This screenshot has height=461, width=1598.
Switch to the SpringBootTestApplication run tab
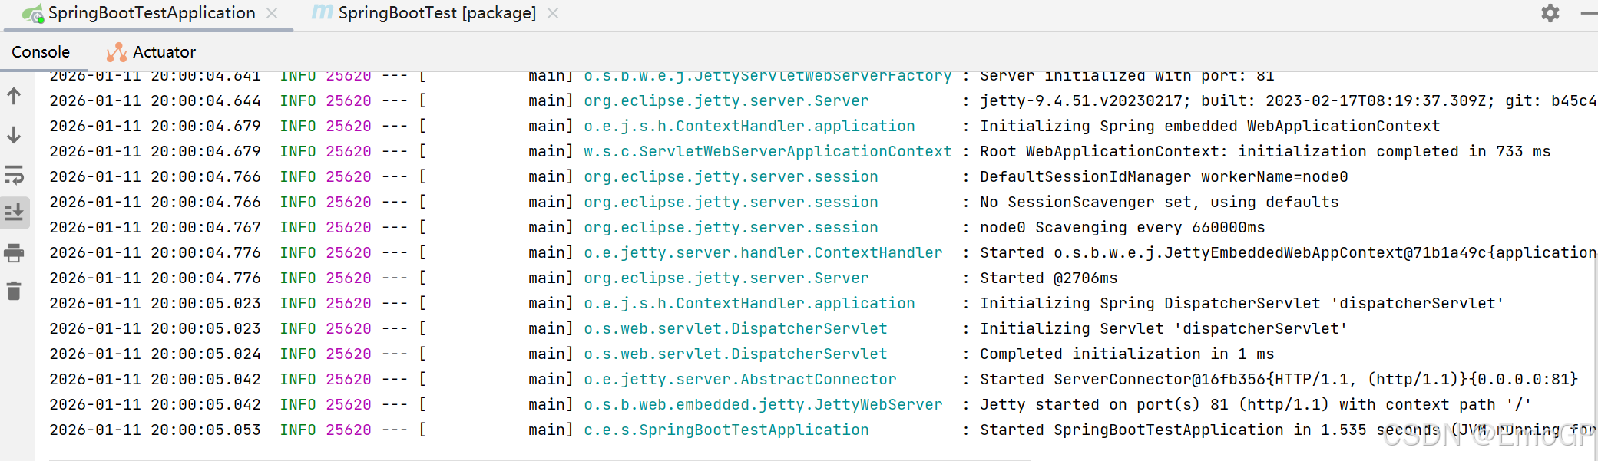click(x=151, y=13)
